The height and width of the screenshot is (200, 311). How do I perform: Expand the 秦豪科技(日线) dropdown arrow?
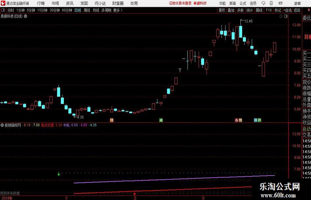26,16
